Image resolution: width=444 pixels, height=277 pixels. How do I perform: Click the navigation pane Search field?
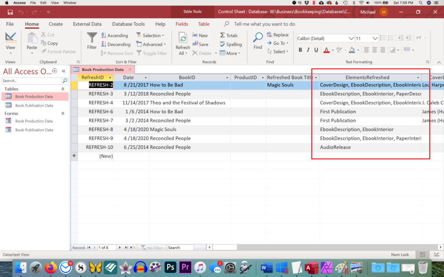click(32, 81)
